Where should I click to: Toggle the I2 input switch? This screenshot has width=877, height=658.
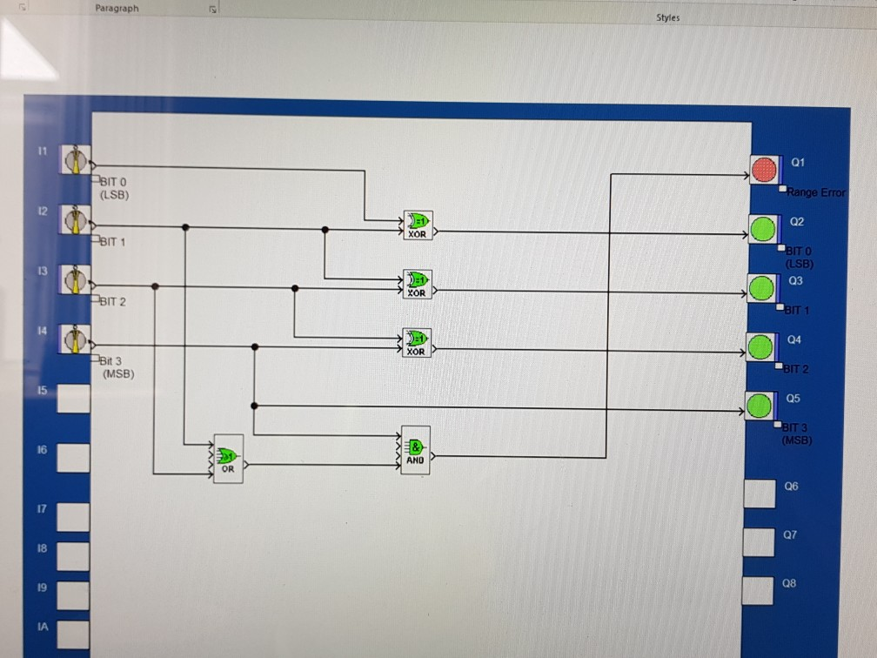(x=76, y=220)
